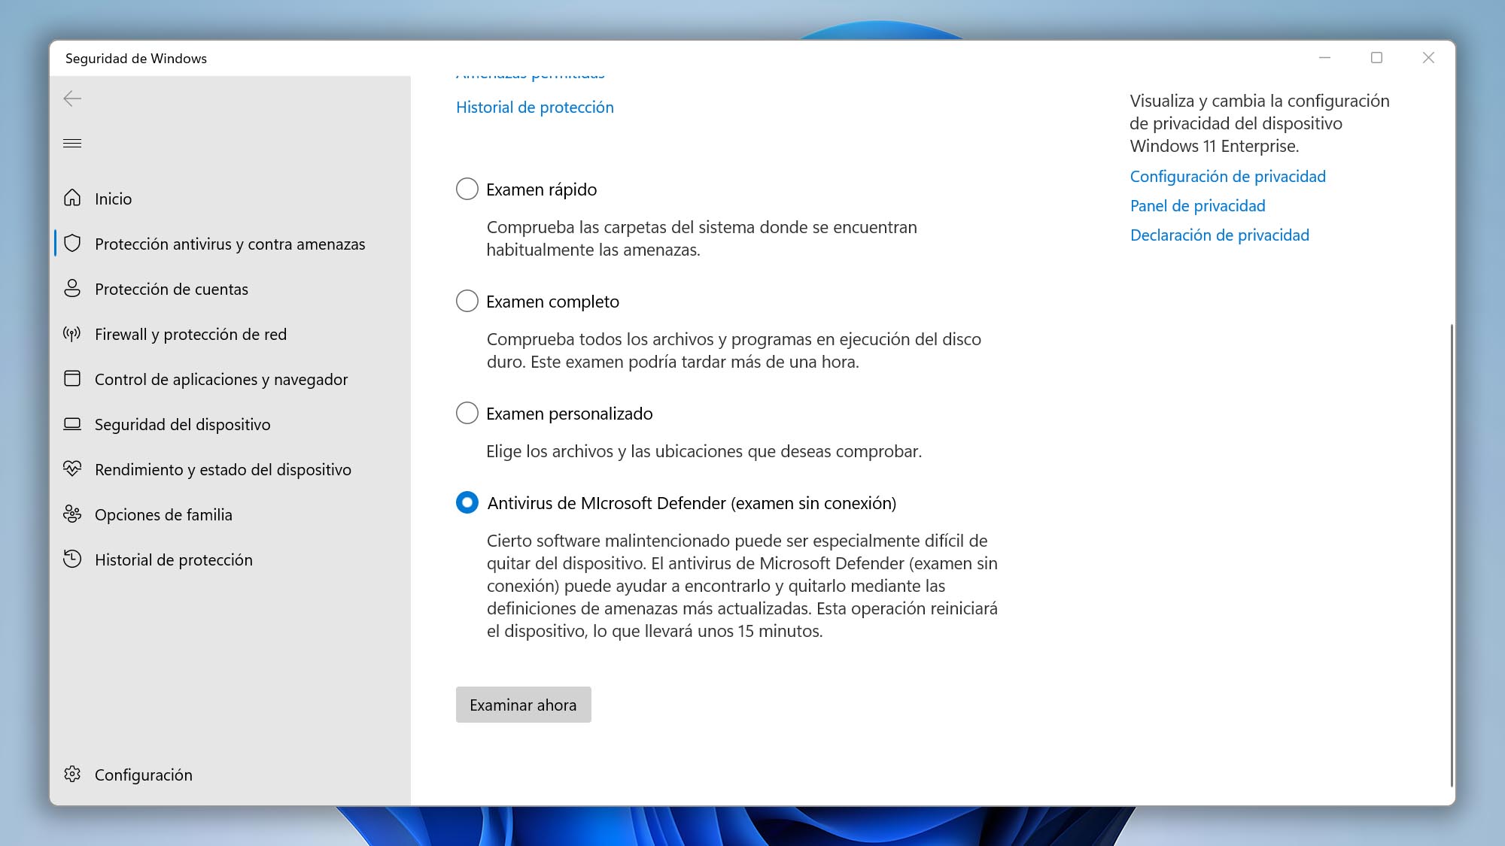
Task: Click the Examinar ahora button
Action: pyautogui.click(x=523, y=705)
